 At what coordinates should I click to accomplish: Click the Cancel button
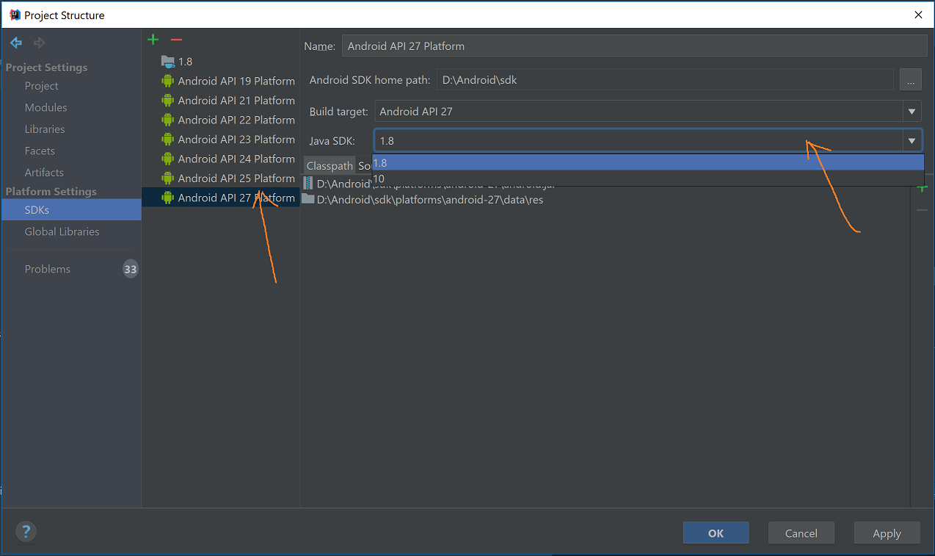801,533
